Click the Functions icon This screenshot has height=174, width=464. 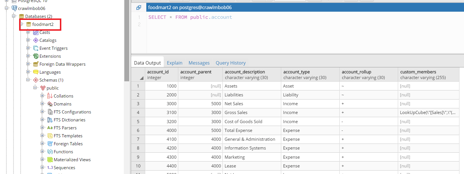[50, 152]
